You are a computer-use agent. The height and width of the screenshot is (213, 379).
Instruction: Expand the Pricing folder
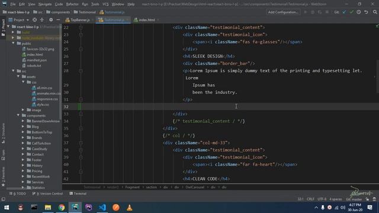[23, 171]
